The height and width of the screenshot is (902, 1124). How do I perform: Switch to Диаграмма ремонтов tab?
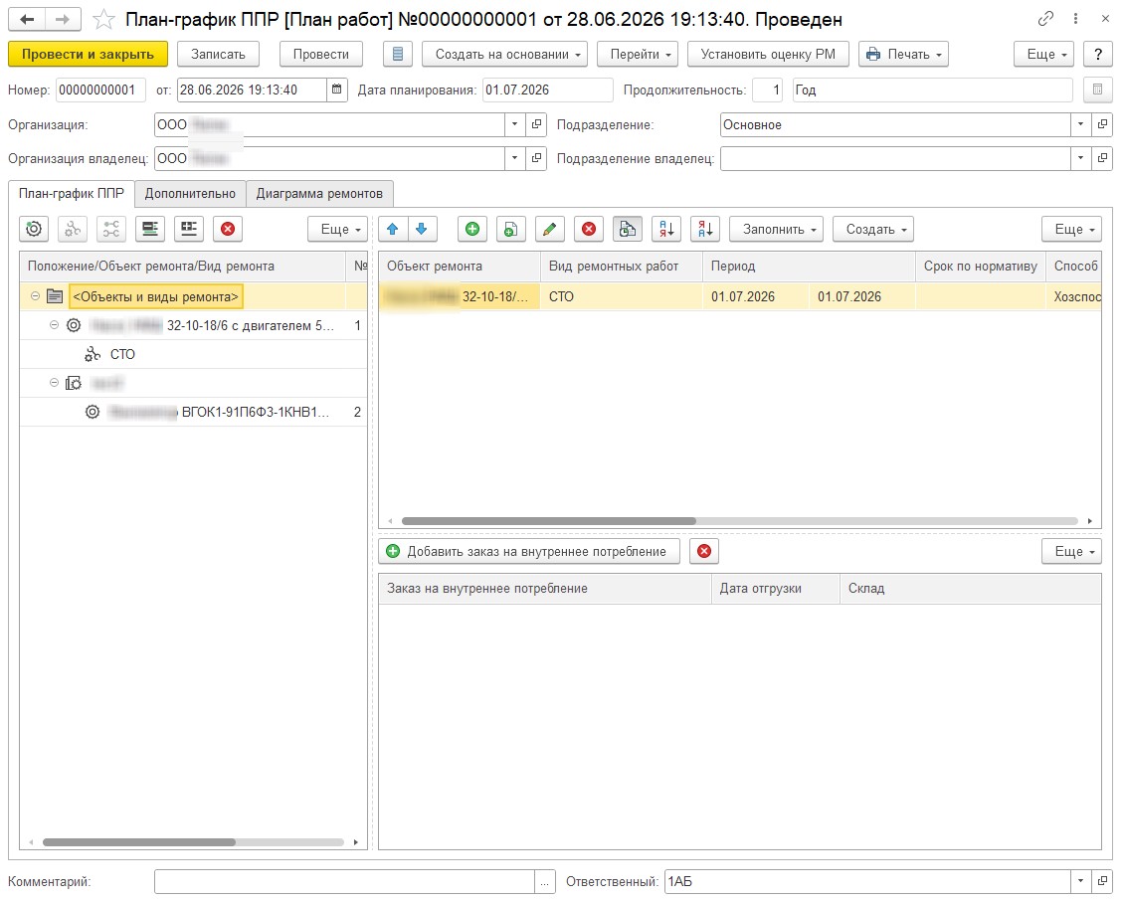pos(319,194)
